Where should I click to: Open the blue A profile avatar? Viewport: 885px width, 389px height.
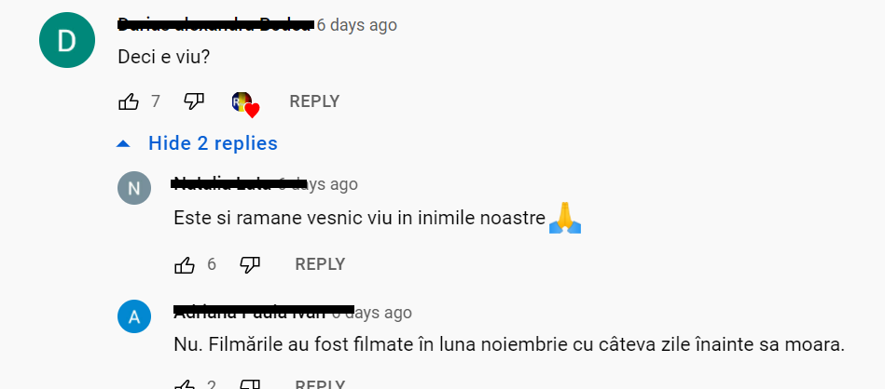134,316
